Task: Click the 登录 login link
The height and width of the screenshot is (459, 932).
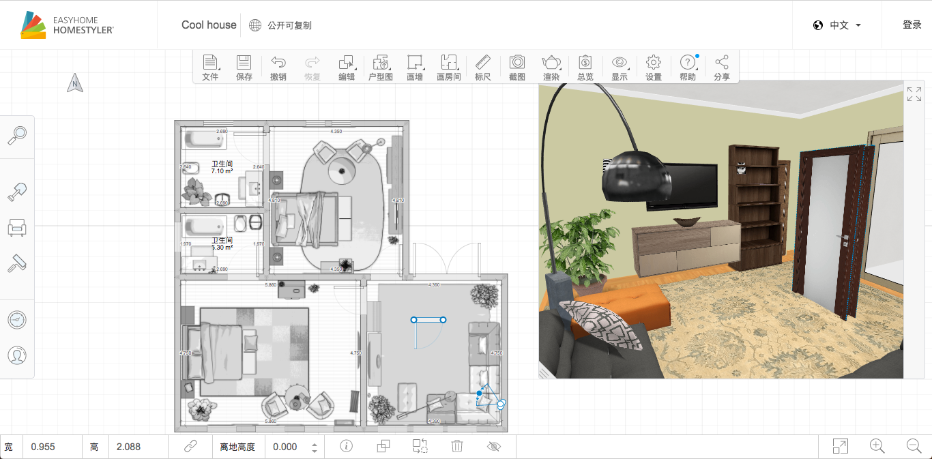Action: point(912,25)
